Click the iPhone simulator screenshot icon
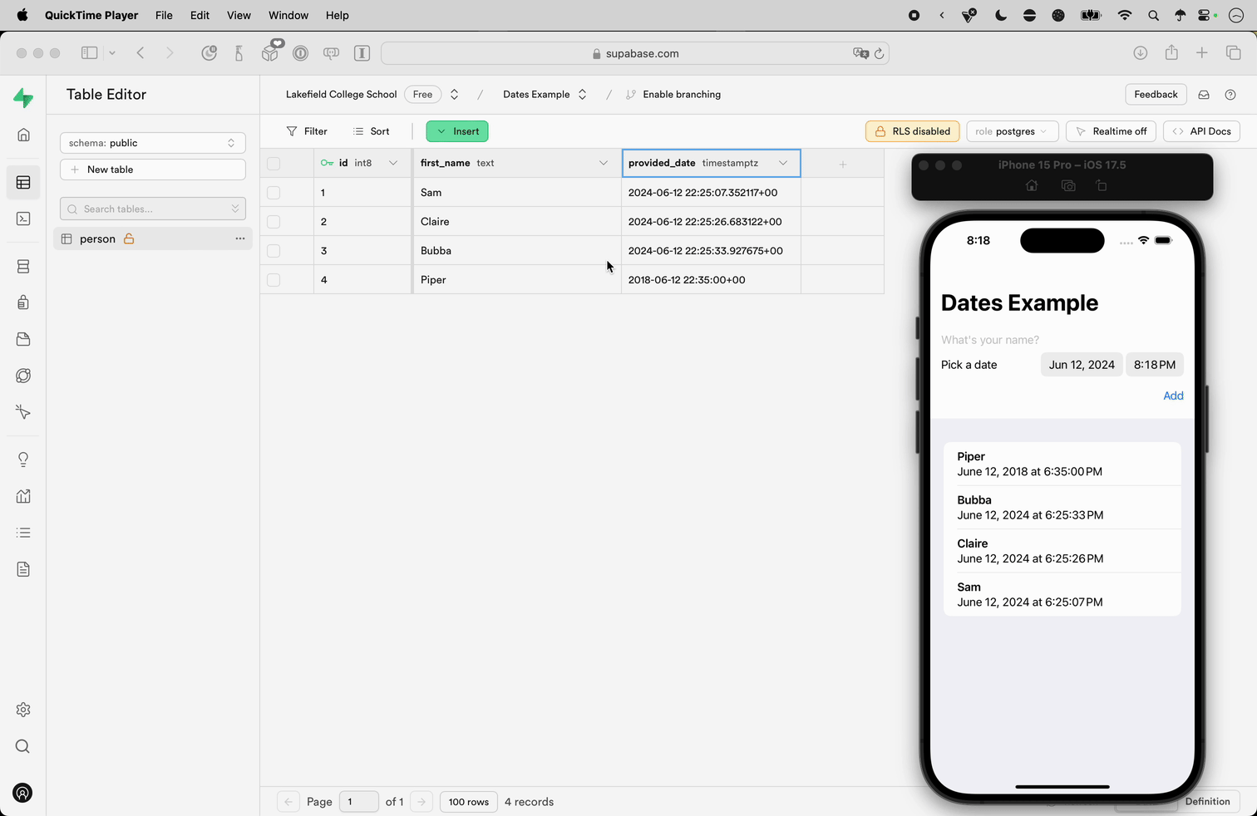Image resolution: width=1257 pixels, height=816 pixels. (x=1068, y=186)
